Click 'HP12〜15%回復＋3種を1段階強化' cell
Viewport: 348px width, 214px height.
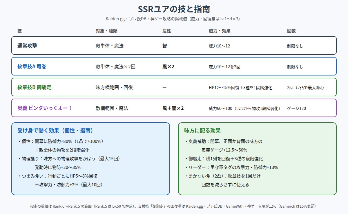pos(240,87)
